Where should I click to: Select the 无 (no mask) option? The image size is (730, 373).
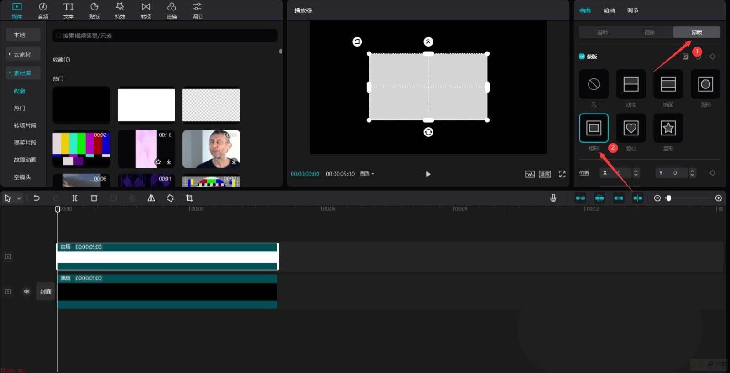tap(594, 84)
